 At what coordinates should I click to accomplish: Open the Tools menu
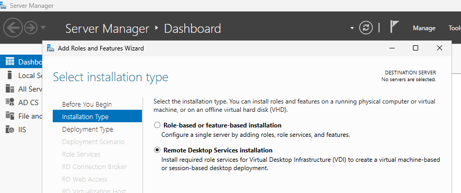pyautogui.click(x=455, y=28)
